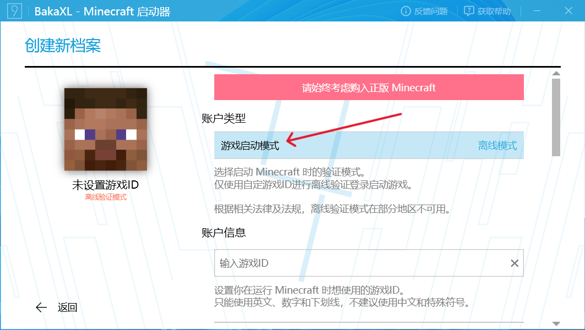Click the orange 离线验证模式 label

click(105, 197)
